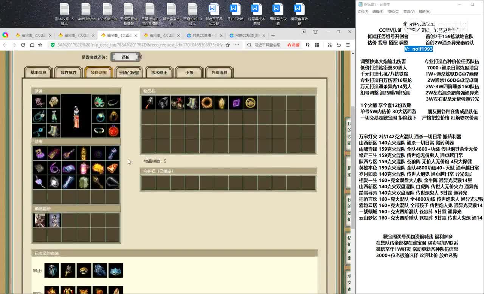
Task: Close the active 藏宝阁 browser tab
Action: coord(136,36)
